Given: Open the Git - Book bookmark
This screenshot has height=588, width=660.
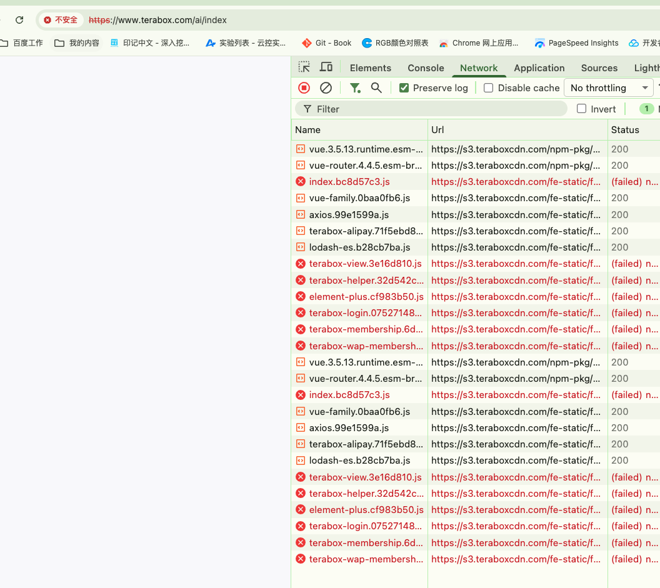Looking at the screenshot, I should click(x=327, y=43).
